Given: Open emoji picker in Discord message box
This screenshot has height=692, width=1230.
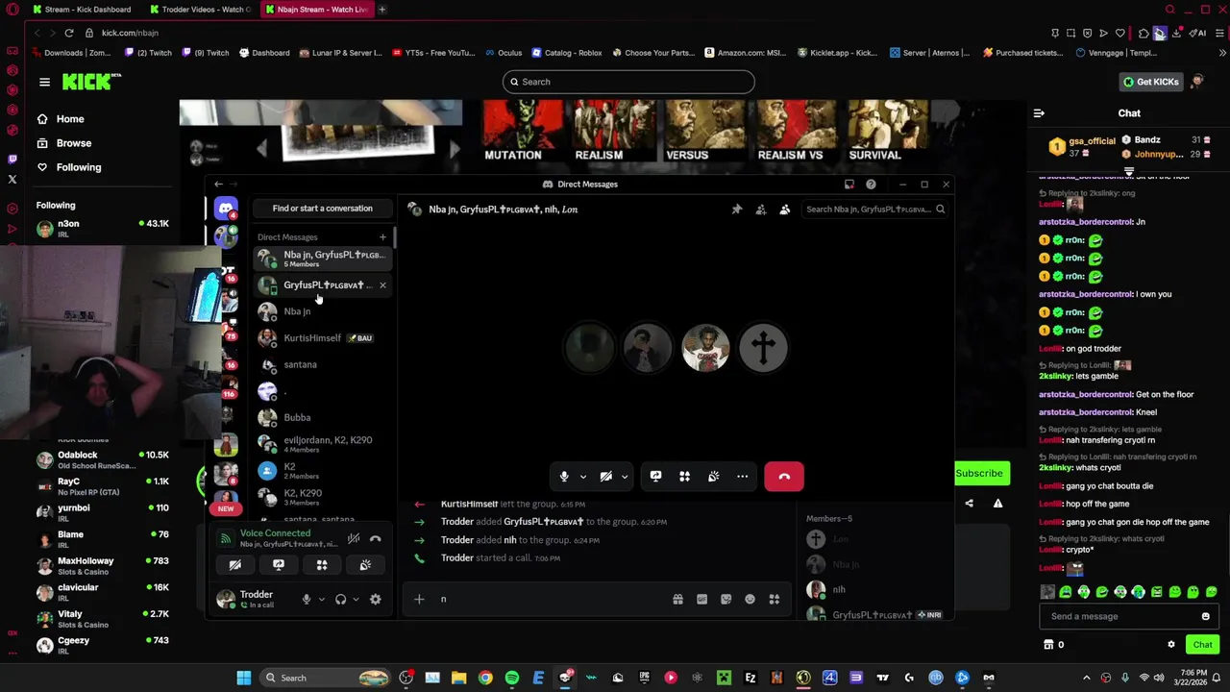Looking at the screenshot, I should (x=750, y=600).
